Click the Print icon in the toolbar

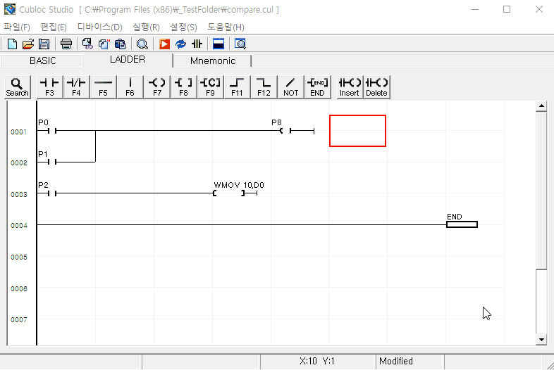coord(66,44)
